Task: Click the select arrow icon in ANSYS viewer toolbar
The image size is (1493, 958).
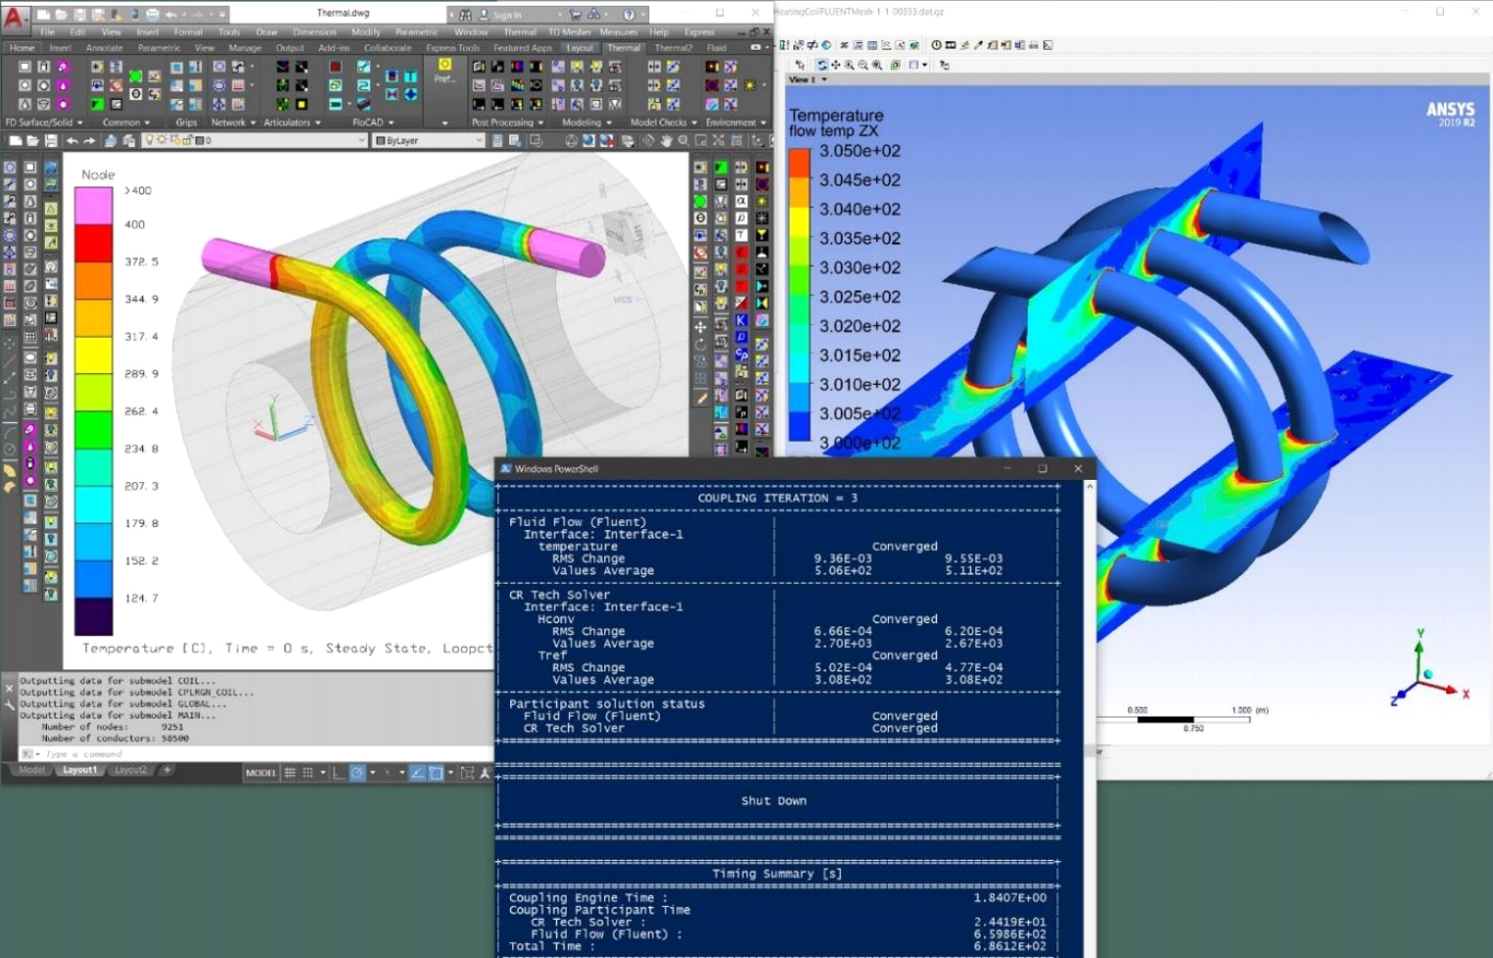Action: tap(800, 65)
